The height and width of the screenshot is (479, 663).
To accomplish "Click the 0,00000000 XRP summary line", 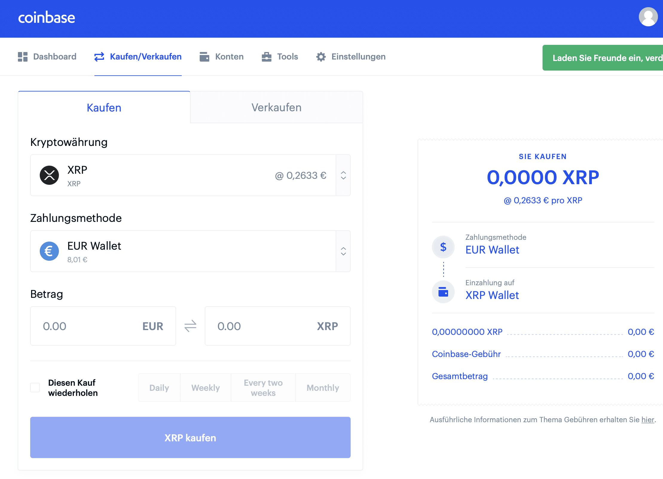I will pyautogui.click(x=543, y=332).
